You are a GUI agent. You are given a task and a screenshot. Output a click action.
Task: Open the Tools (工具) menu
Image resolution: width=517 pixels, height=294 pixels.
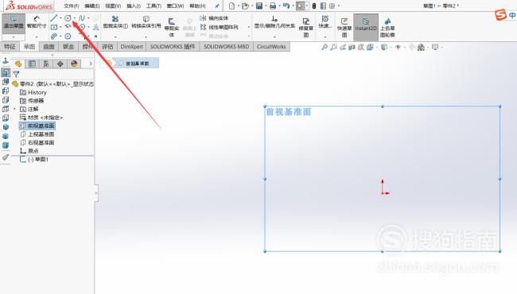pos(154,6)
